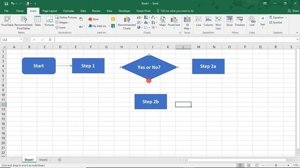Open the Developer tab
This screenshot has height=168, width=300.
[x=124, y=11]
